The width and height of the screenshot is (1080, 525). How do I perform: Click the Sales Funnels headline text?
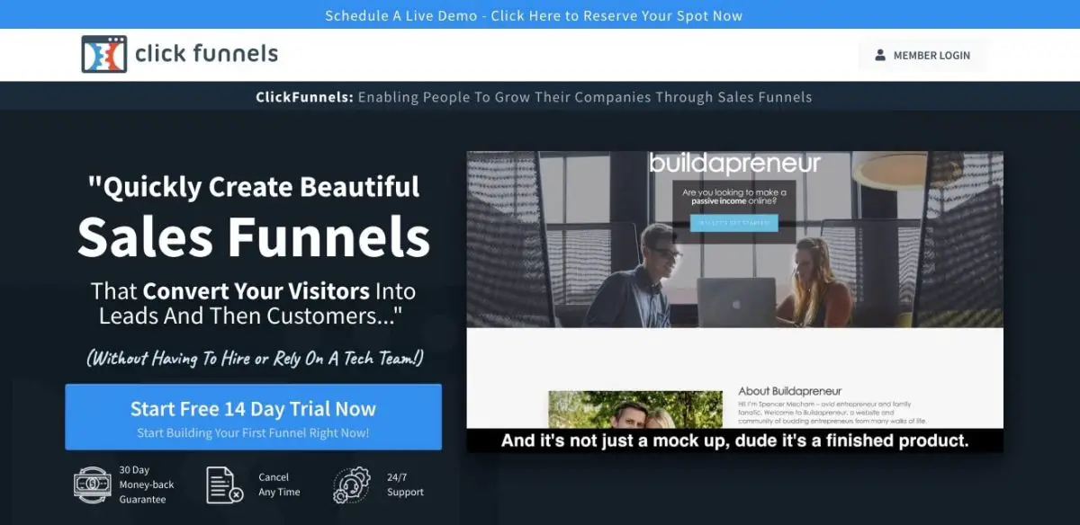coord(254,236)
